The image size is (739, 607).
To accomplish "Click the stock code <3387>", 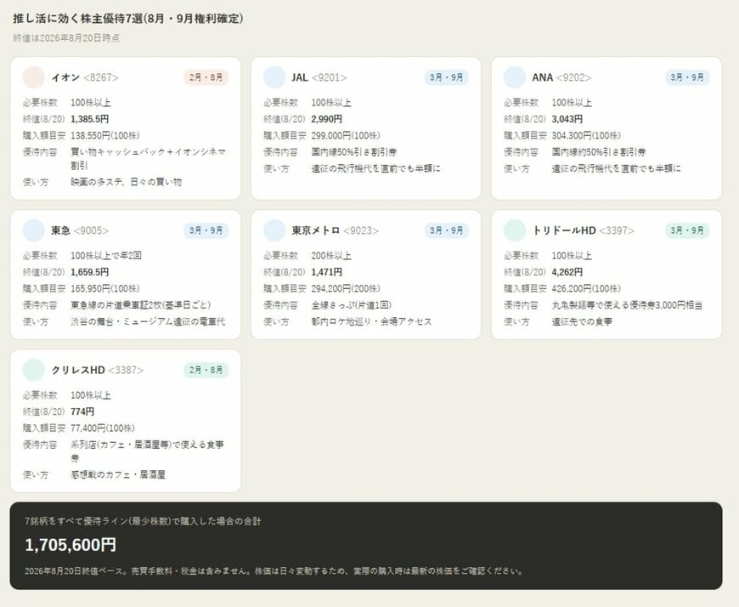I will [x=126, y=371].
